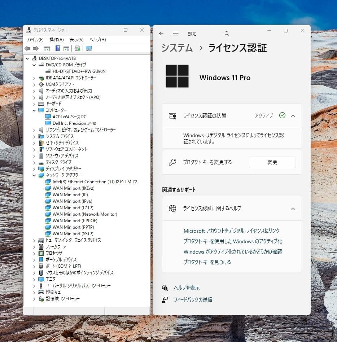This screenshot has width=337, height=342.
Task: Select Intel(R) Ethernet Connection (11) I219-LM #2
Action: point(95,182)
